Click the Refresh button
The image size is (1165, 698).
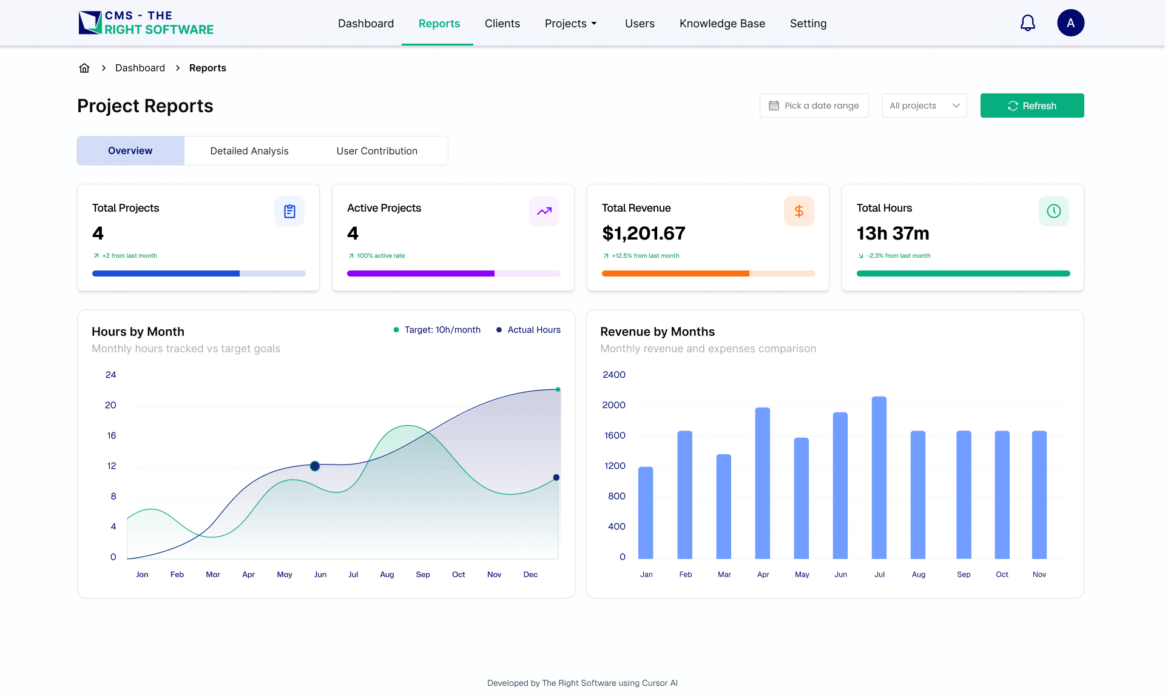[x=1032, y=105]
